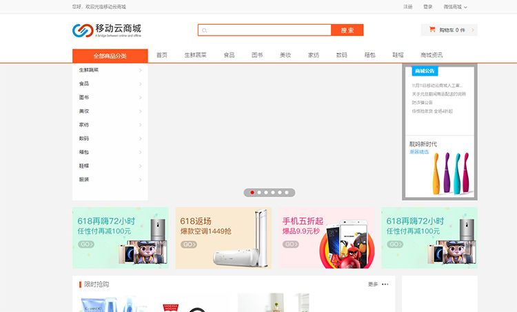Open 美妆 in the top navigation bar
Viewport: 517px width, 312px height.
(285, 55)
